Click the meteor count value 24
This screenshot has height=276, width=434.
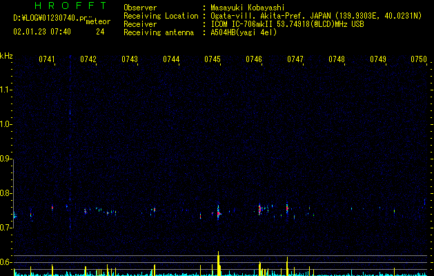[100, 32]
